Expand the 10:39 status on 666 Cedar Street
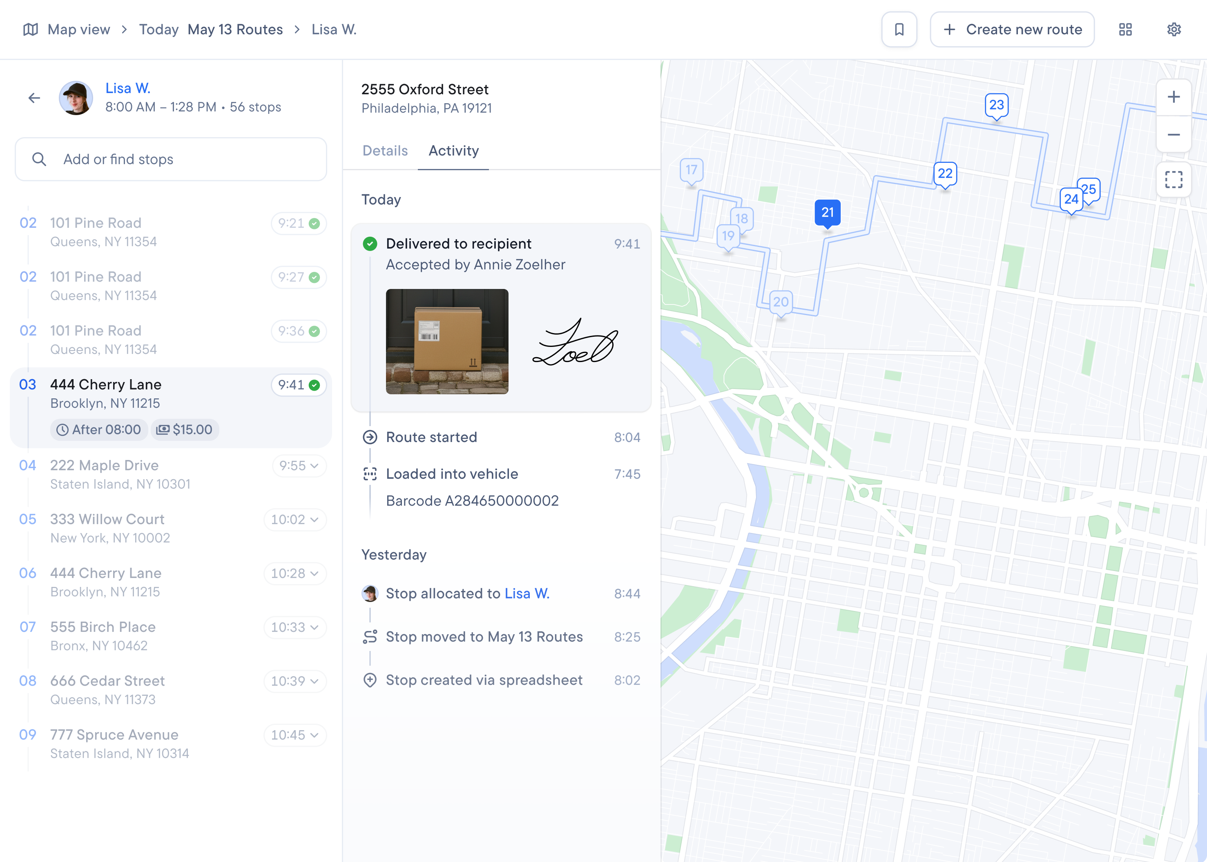 pos(295,681)
